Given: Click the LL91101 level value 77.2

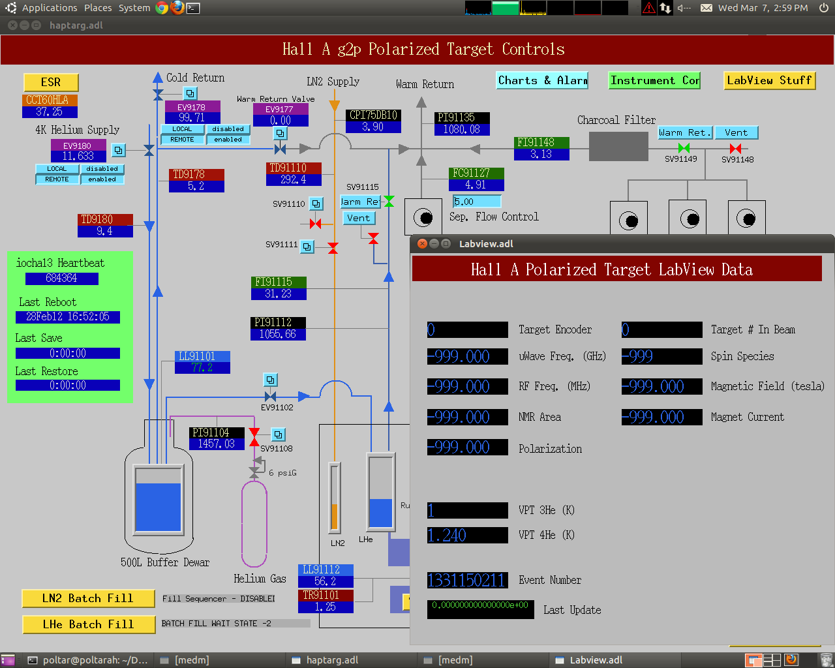Looking at the screenshot, I should [x=202, y=367].
